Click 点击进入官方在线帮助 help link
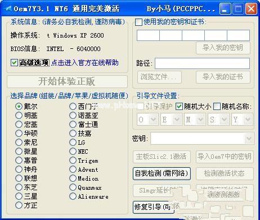This screenshot has height=220, width=260. [x=85, y=63]
